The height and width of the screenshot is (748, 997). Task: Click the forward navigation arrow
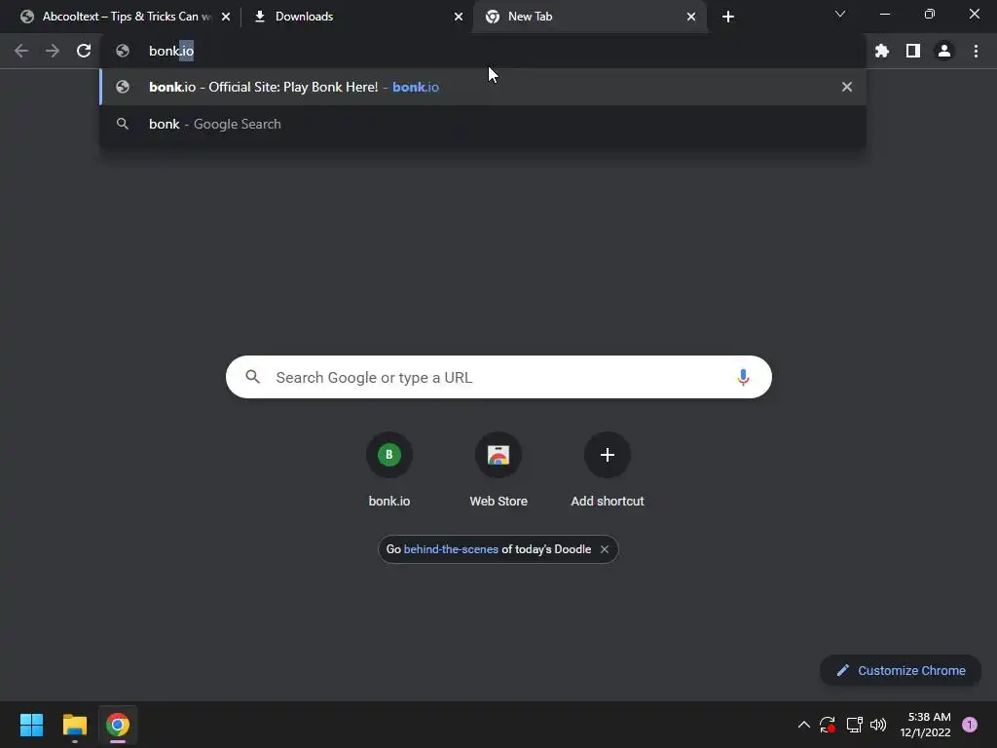(x=53, y=51)
